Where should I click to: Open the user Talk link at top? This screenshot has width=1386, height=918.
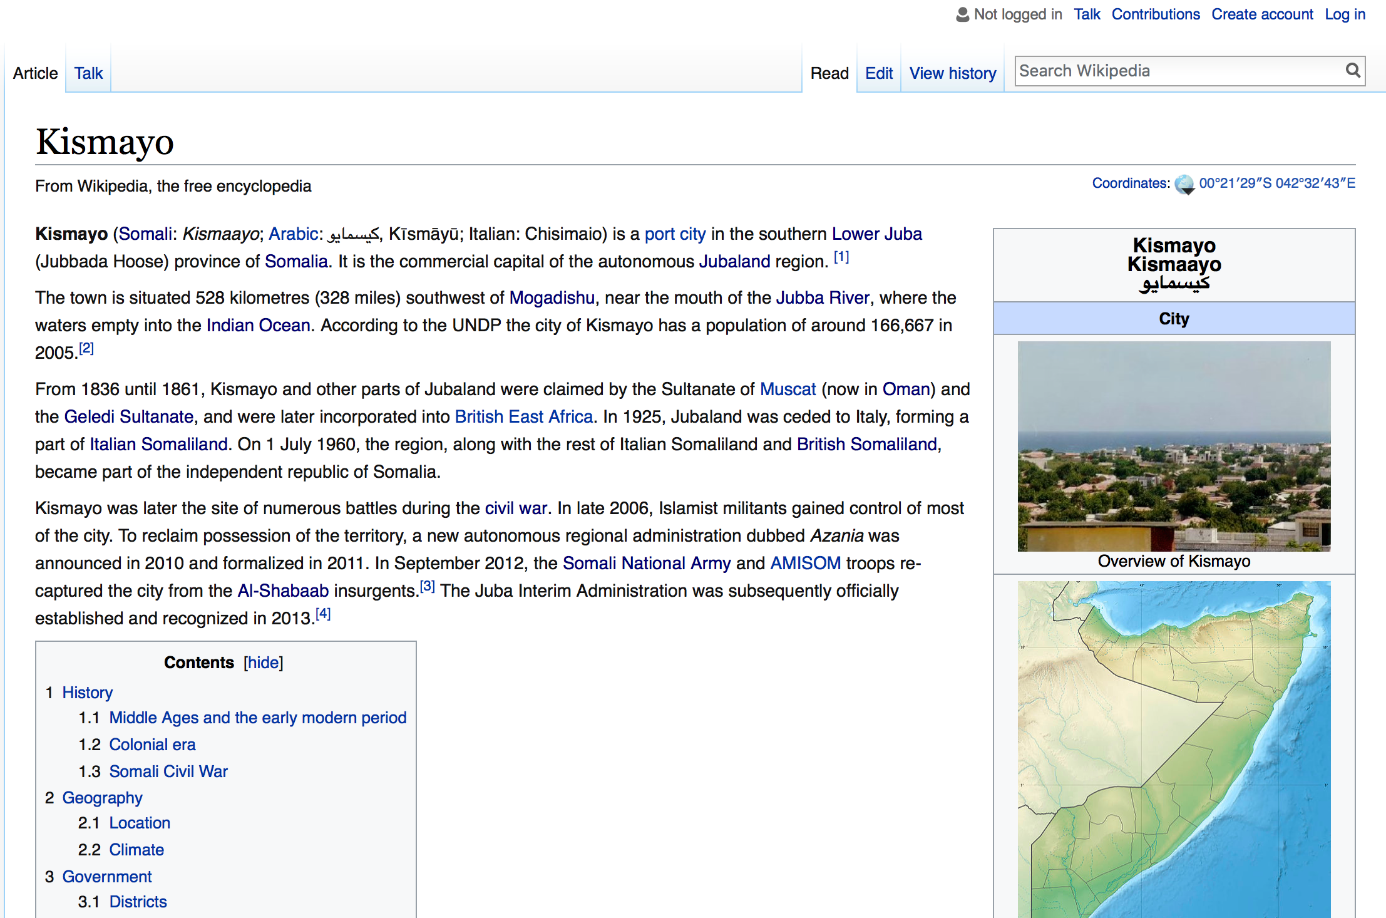[1087, 14]
